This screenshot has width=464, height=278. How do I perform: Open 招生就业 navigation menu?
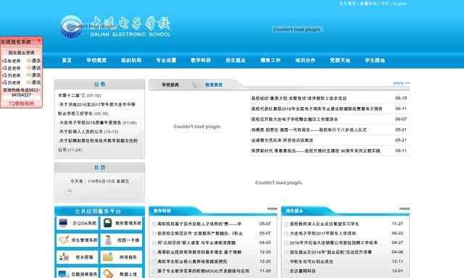coord(236,60)
